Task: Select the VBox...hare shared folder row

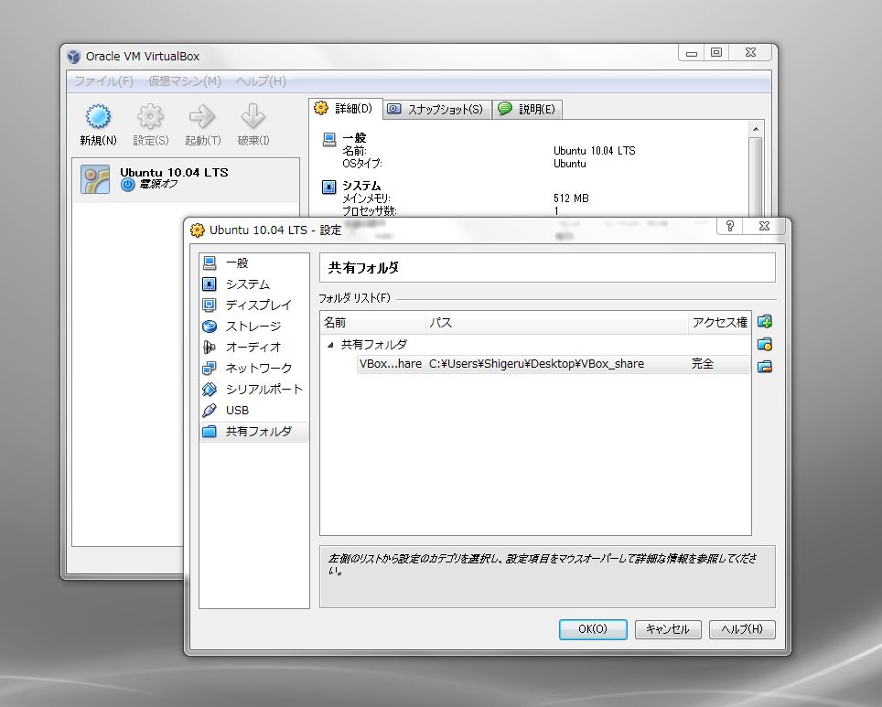Action: click(x=554, y=364)
